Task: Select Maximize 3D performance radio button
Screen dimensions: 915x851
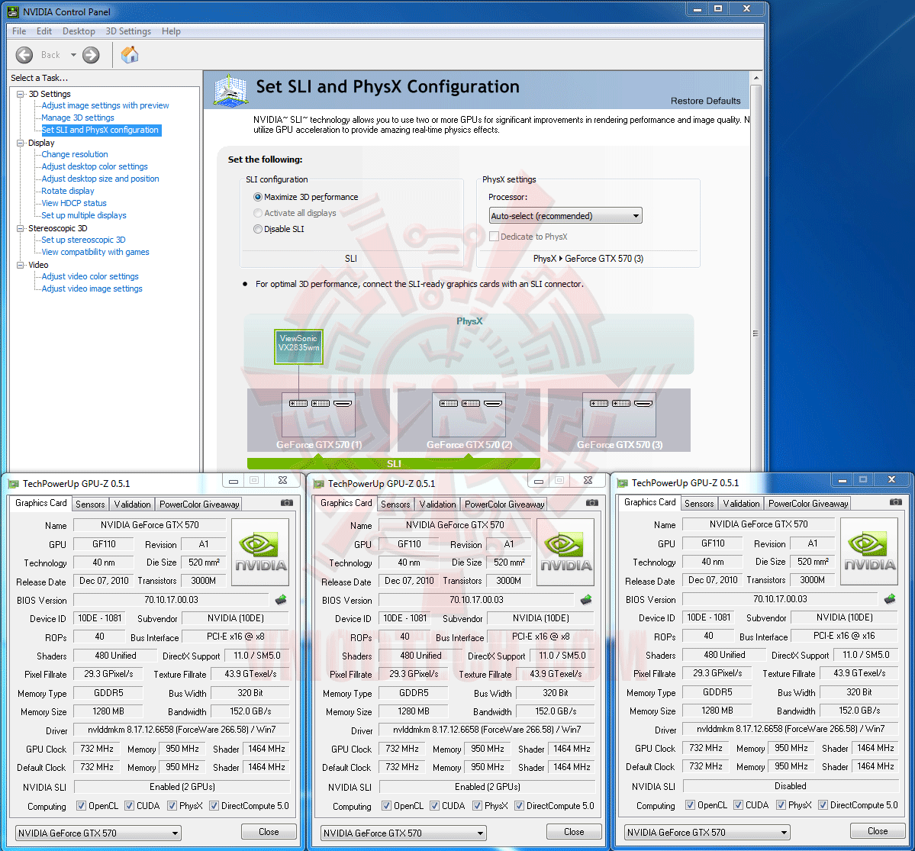Action: point(258,197)
